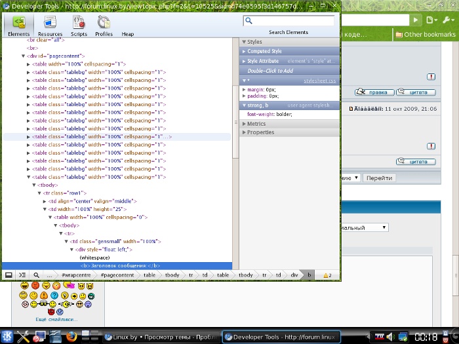459x344 pixels.
Task: Show the console via status bar icon
Action: coord(22,275)
